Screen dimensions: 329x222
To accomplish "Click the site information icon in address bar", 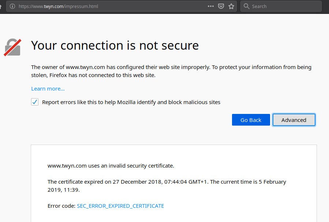I will pos(12,6).
